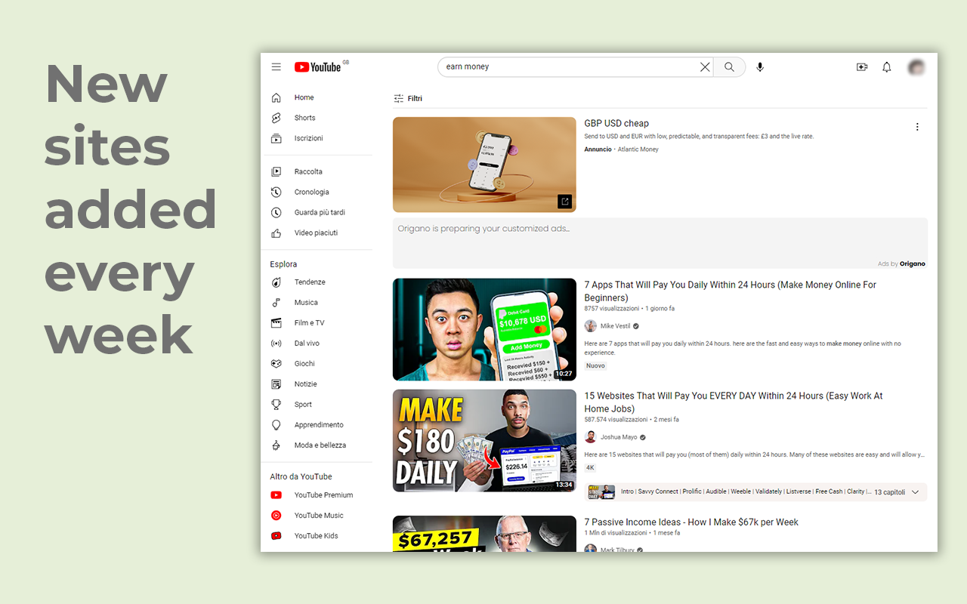Click the chapters preview thumbnail beside Intro
967x604 pixels.
click(x=601, y=492)
